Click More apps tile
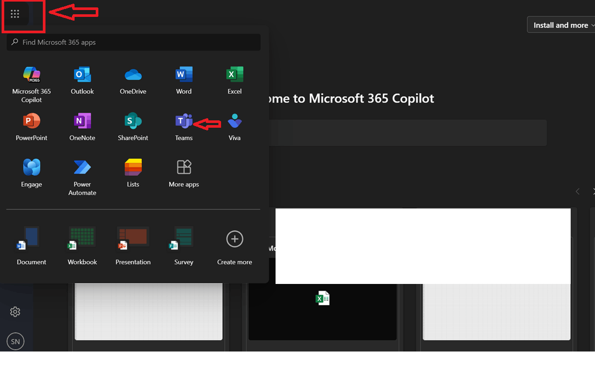 184,173
